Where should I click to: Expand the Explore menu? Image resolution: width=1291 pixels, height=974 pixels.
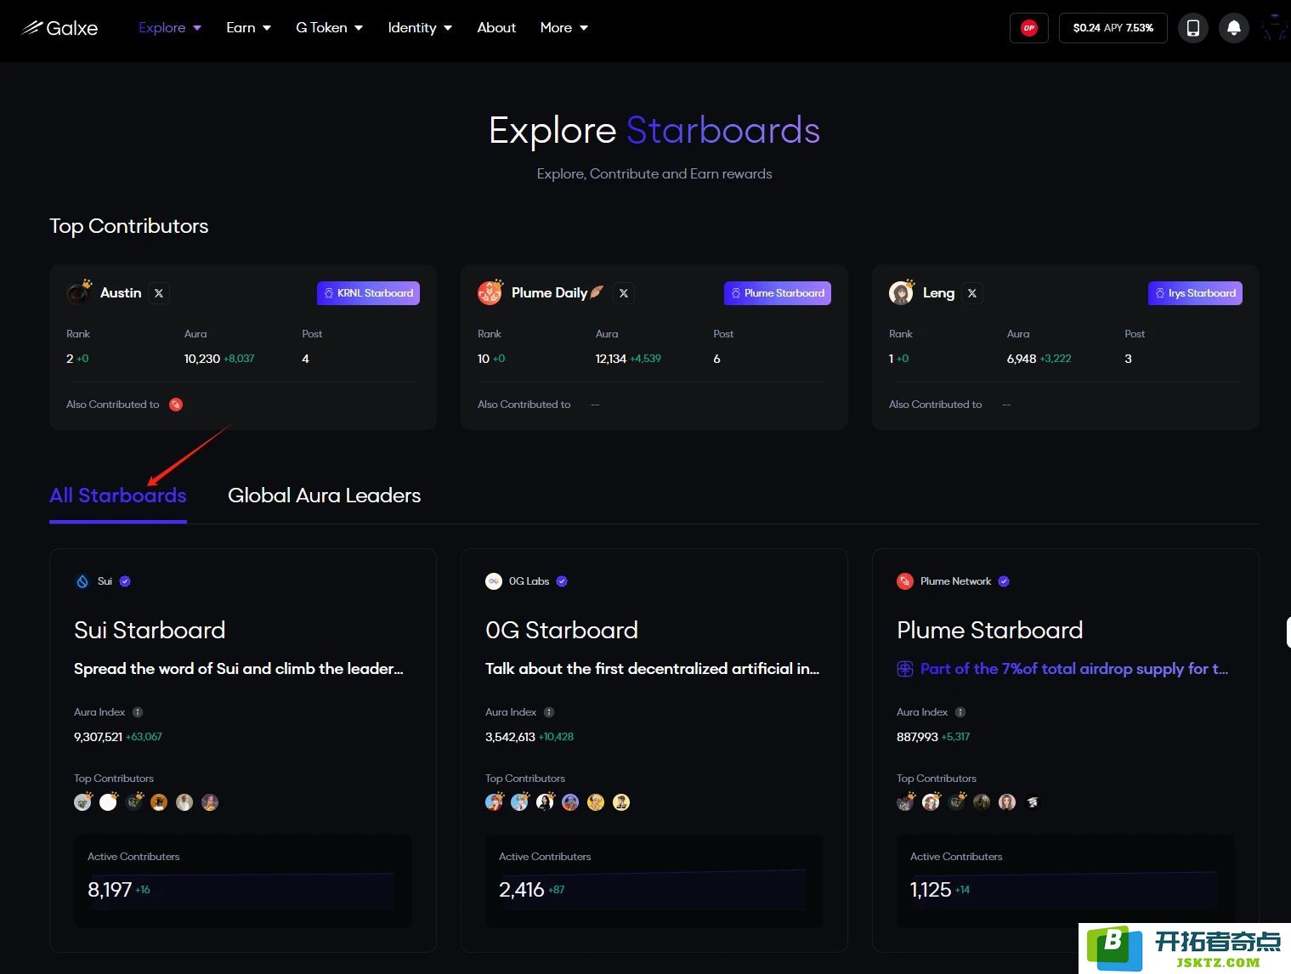pos(170,28)
